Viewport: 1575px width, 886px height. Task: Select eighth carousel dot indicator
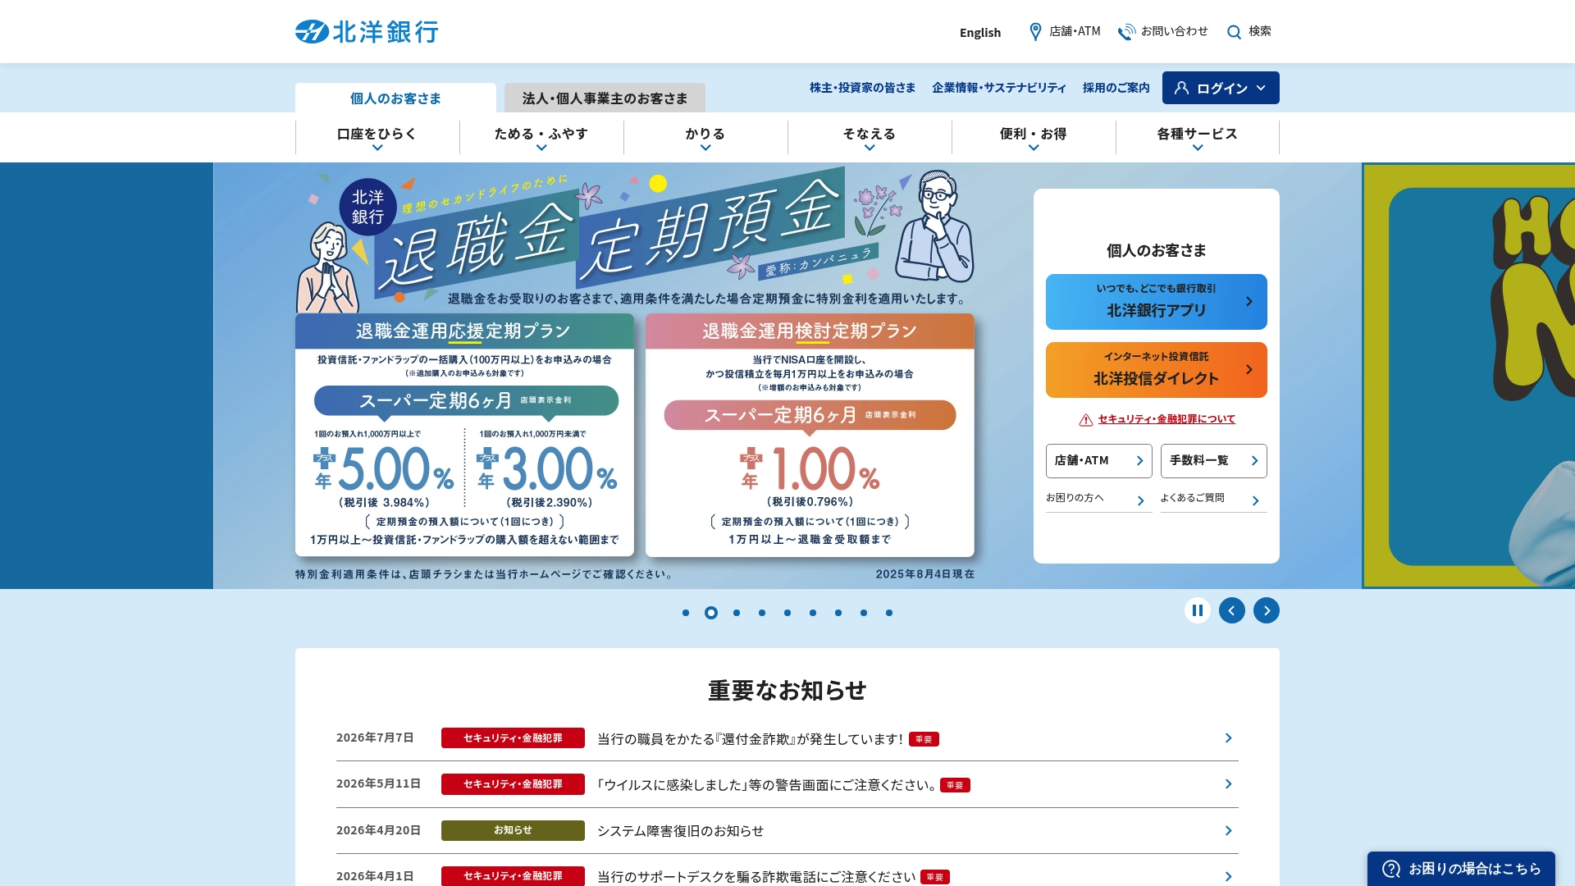pyautogui.click(x=864, y=613)
